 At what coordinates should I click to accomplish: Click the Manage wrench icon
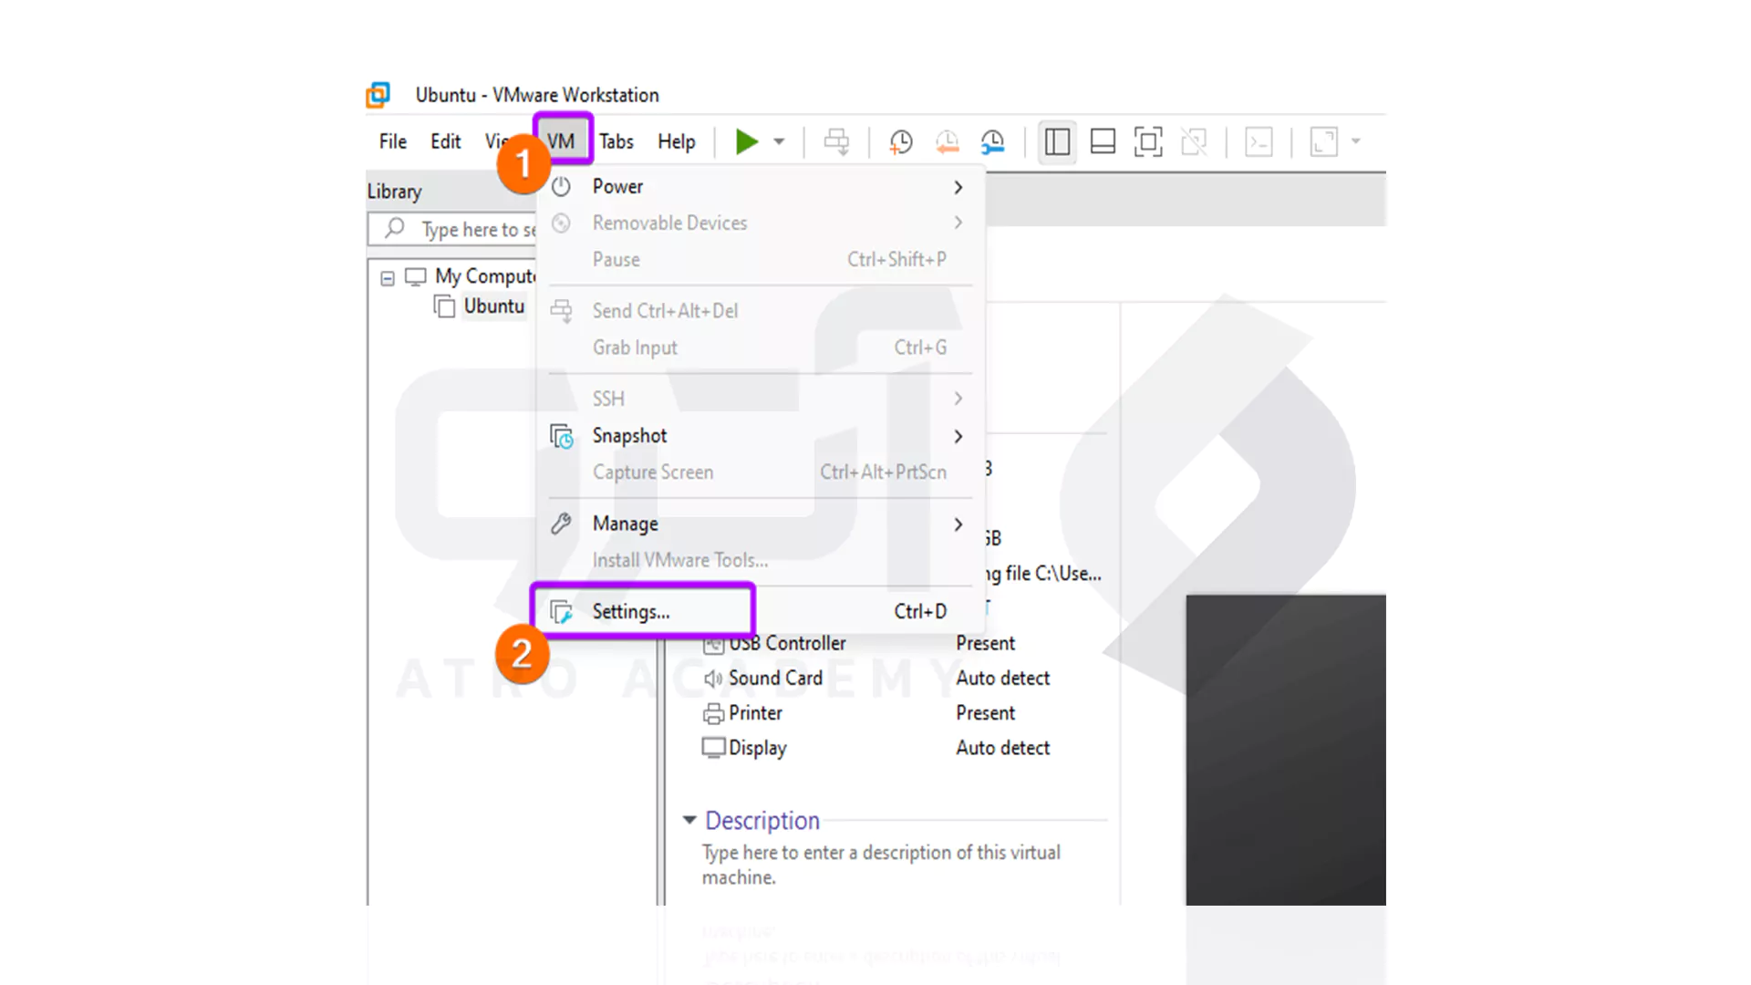click(x=561, y=524)
